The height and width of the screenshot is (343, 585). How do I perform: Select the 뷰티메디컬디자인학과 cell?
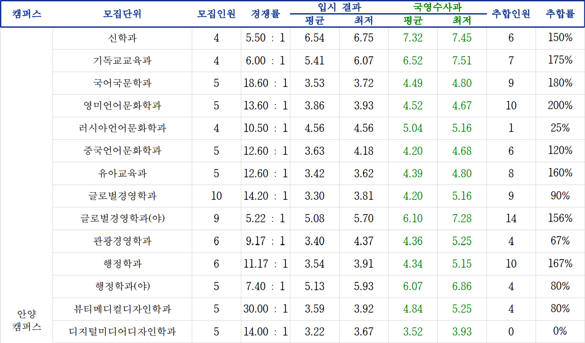coord(122,308)
